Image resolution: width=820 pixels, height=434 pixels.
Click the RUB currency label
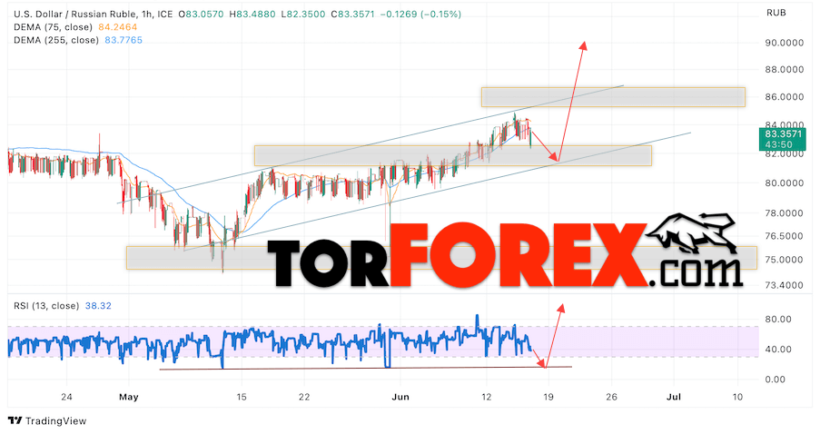(x=776, y=13)
